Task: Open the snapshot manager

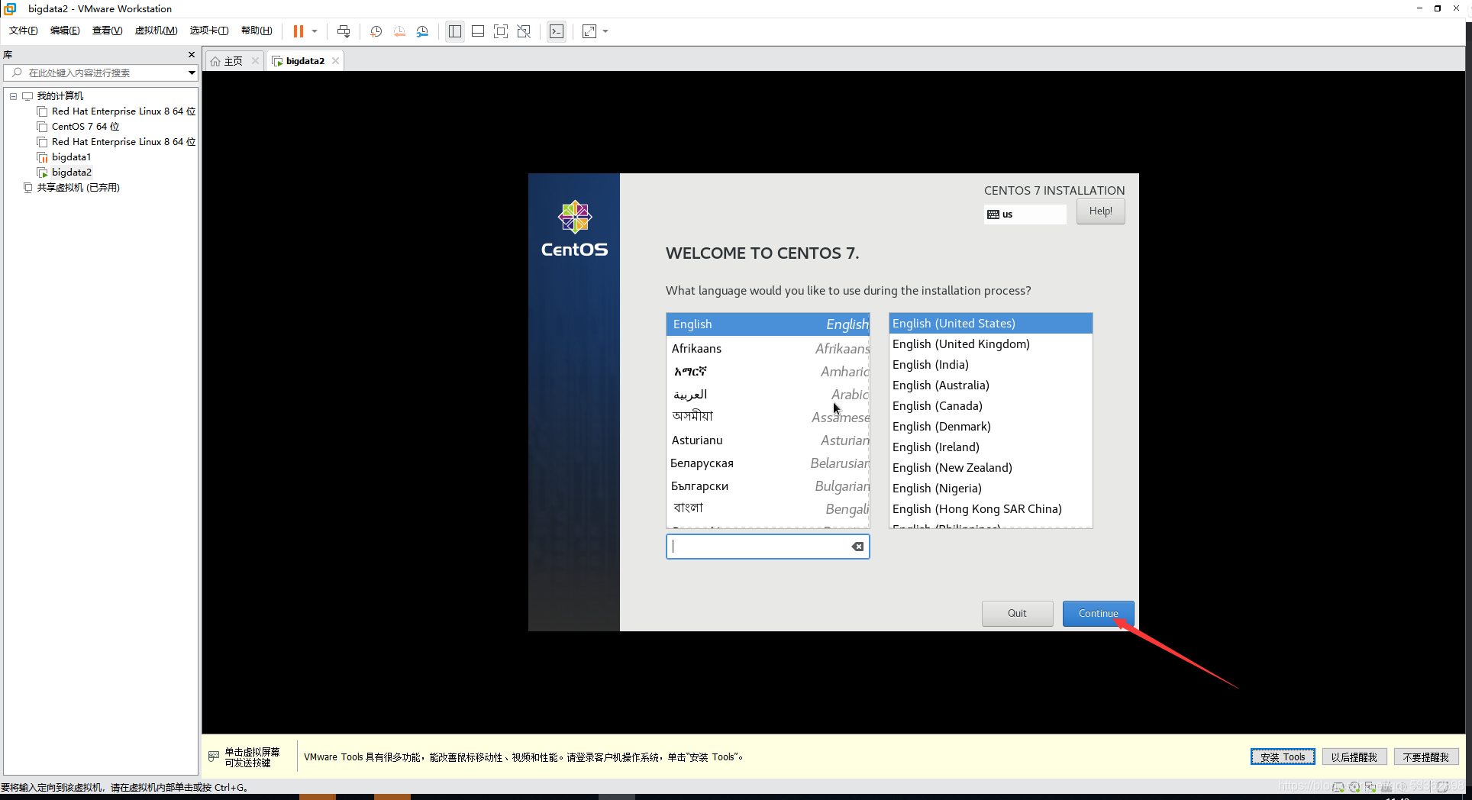Action: coord(422,31)
